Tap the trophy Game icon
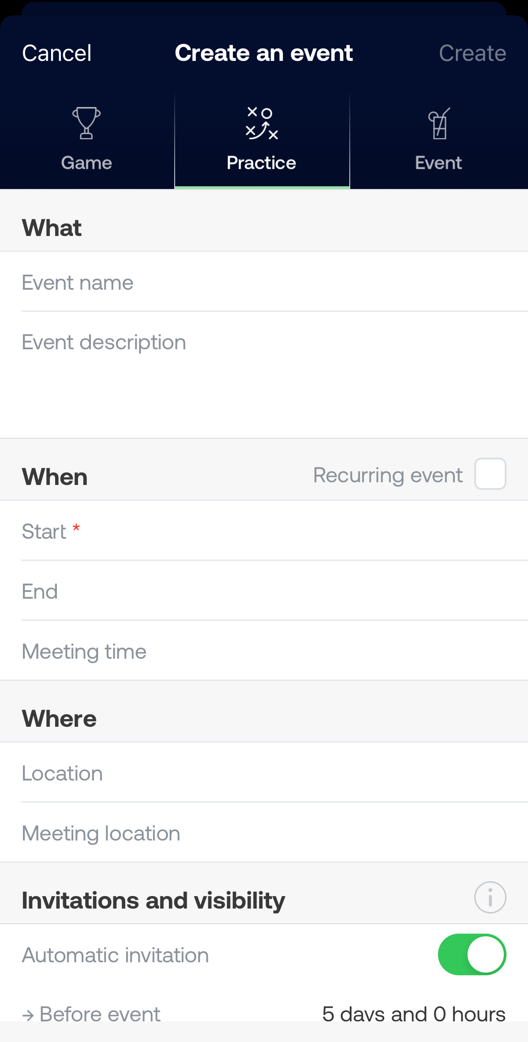Screen dimensions: 528x1042 pyautogui.click(x=86, y=123)
